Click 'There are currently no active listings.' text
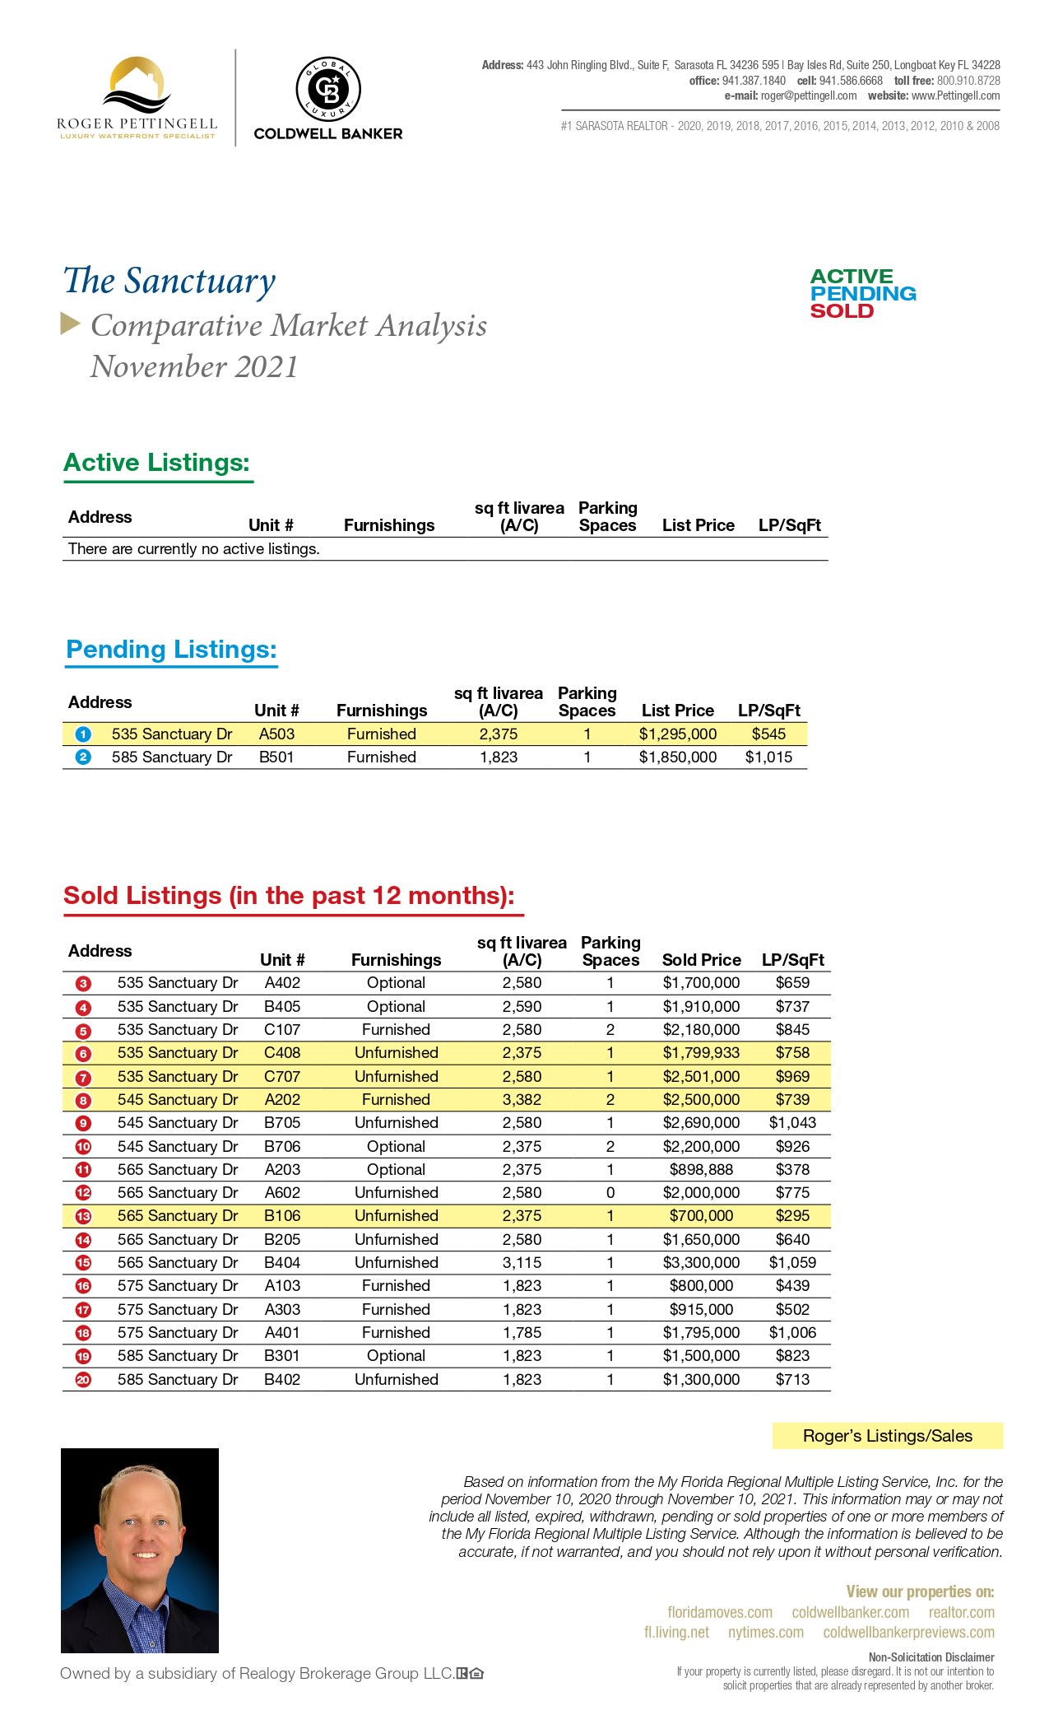The height and width of the screenshot is (1729, 1049). tap(194, 549)
